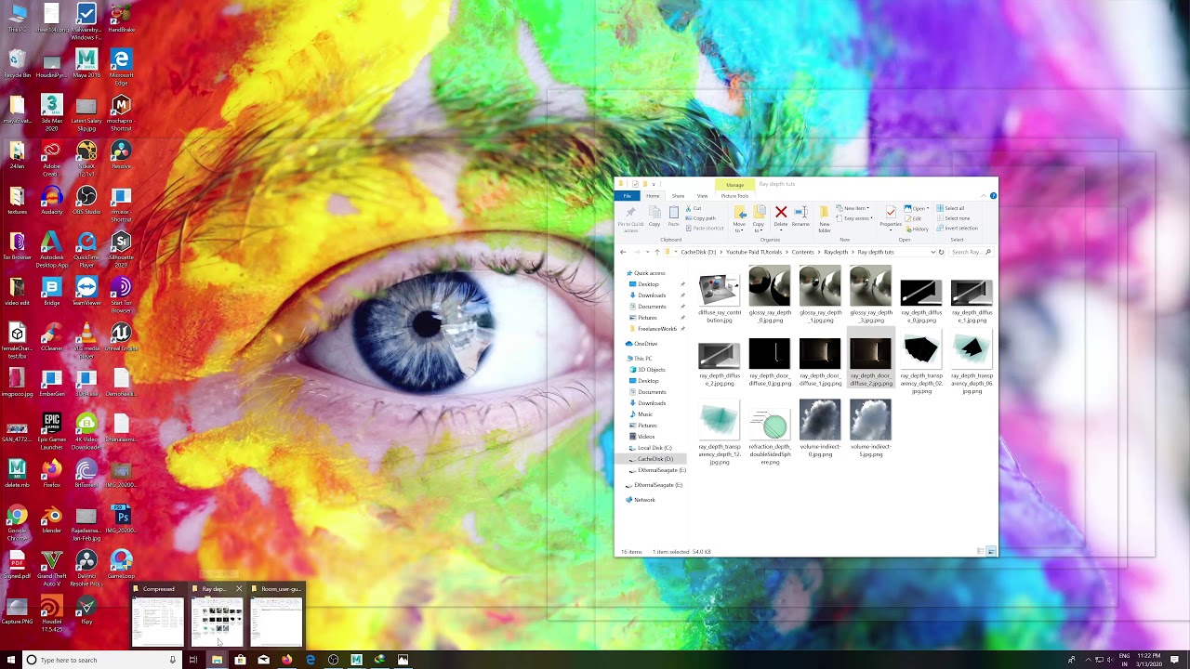Go up one folder level arrow
Screen dimensions: 1190x669
(657, 252)
